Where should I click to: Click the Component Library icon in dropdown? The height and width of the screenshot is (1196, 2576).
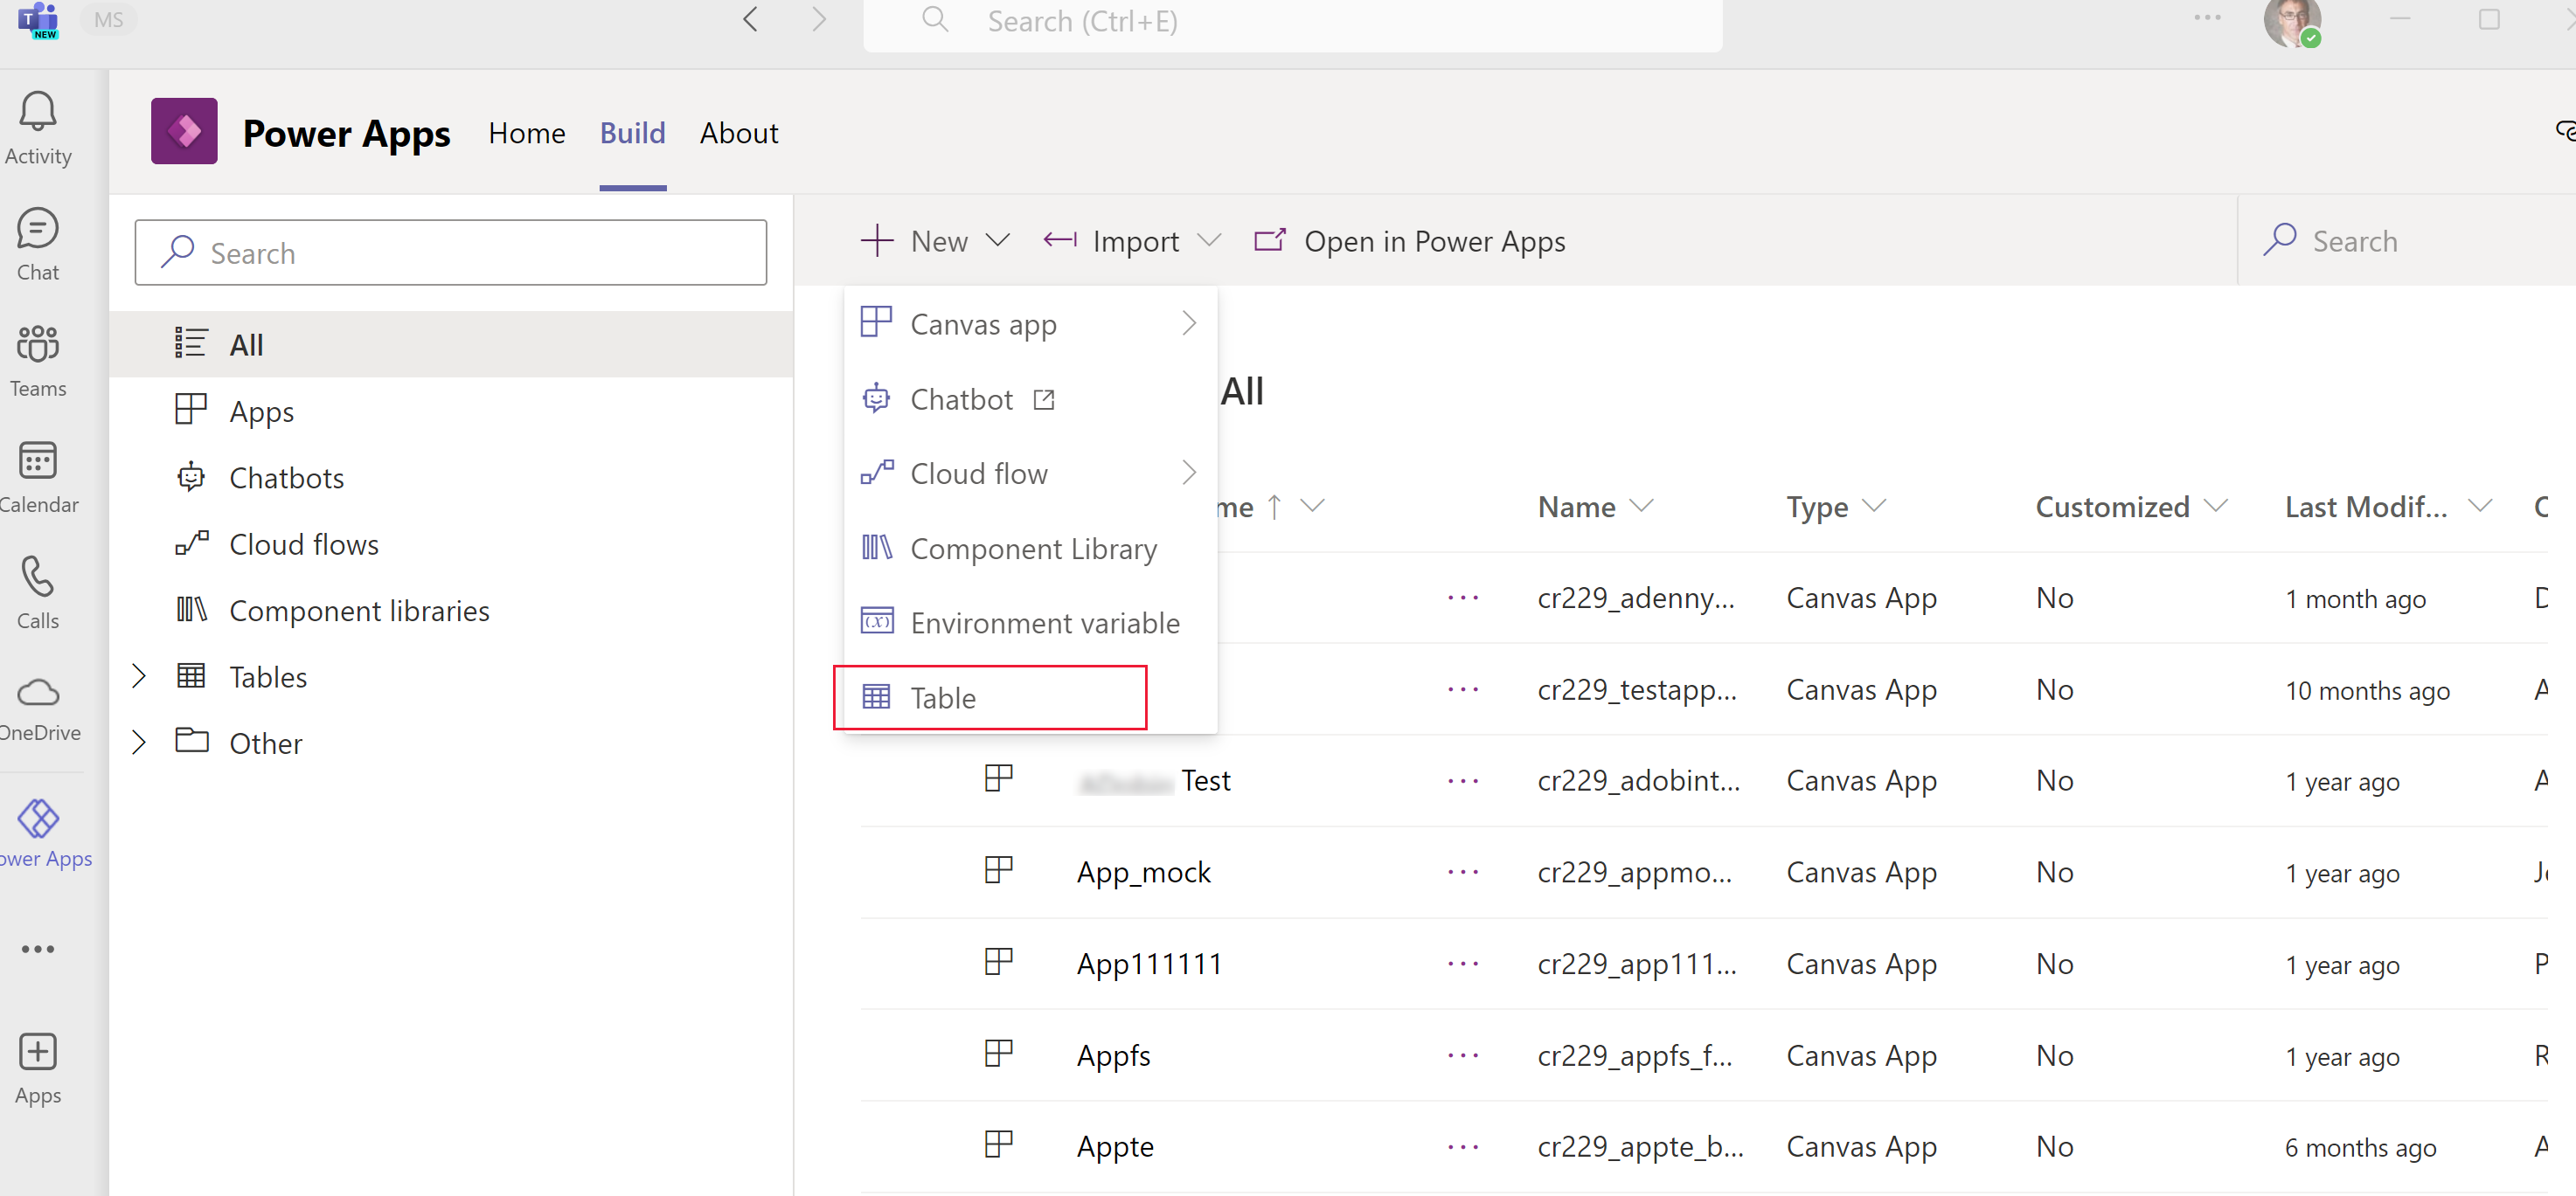[x=876, y=547]
